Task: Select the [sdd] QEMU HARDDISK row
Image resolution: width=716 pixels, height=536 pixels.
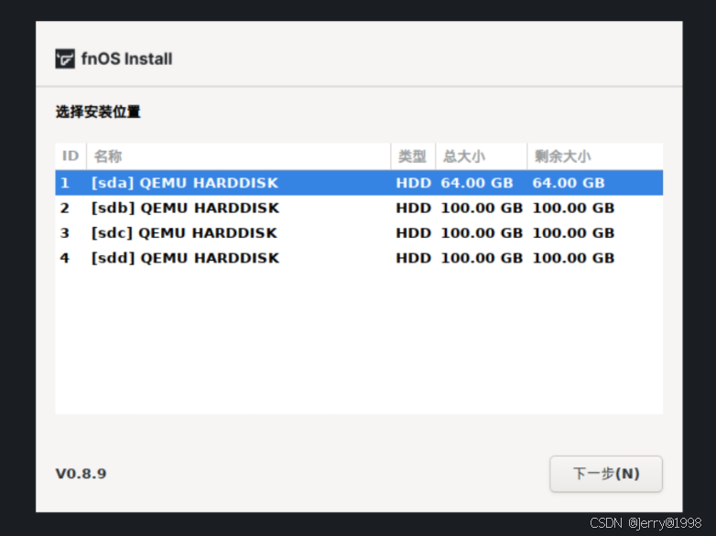Action: click(x=359, y=258)
